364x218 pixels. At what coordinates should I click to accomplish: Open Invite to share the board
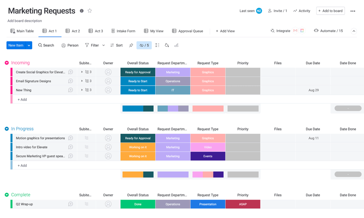pyautogui.click(x=277, y=11)
